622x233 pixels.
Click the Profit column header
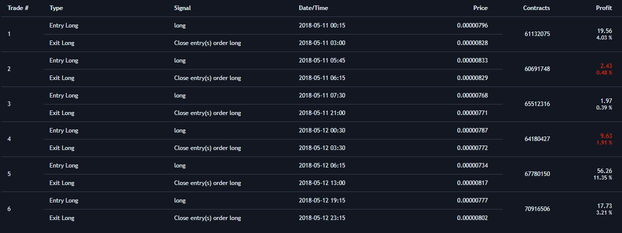click(603, 8)
